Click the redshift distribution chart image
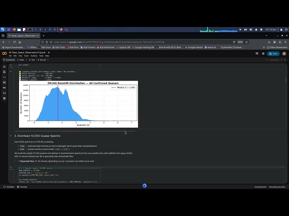This screenshot has height=216, width=289. 78,104
